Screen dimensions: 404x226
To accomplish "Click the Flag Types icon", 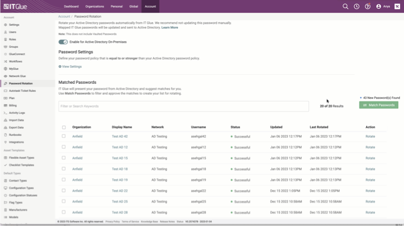I will (x=5, y=203).
